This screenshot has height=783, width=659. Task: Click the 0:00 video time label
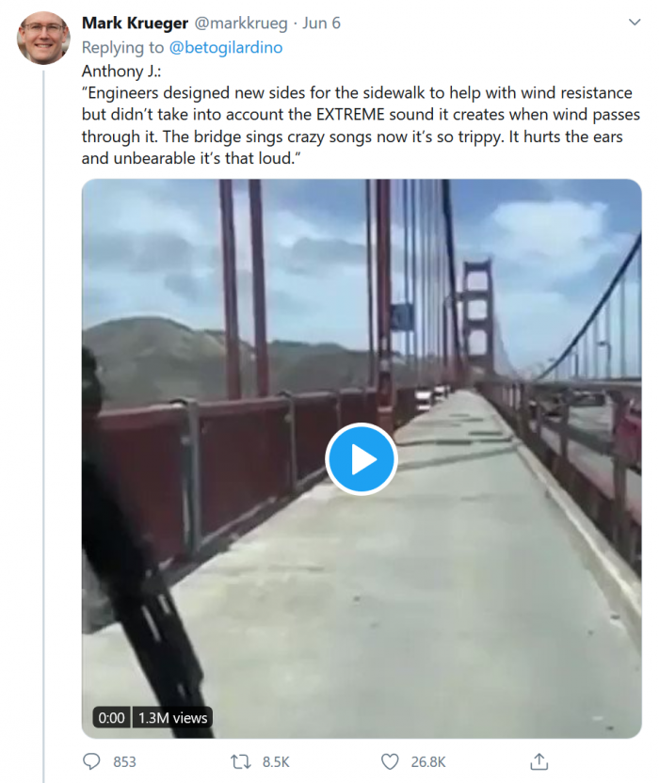tap(111, 717)
